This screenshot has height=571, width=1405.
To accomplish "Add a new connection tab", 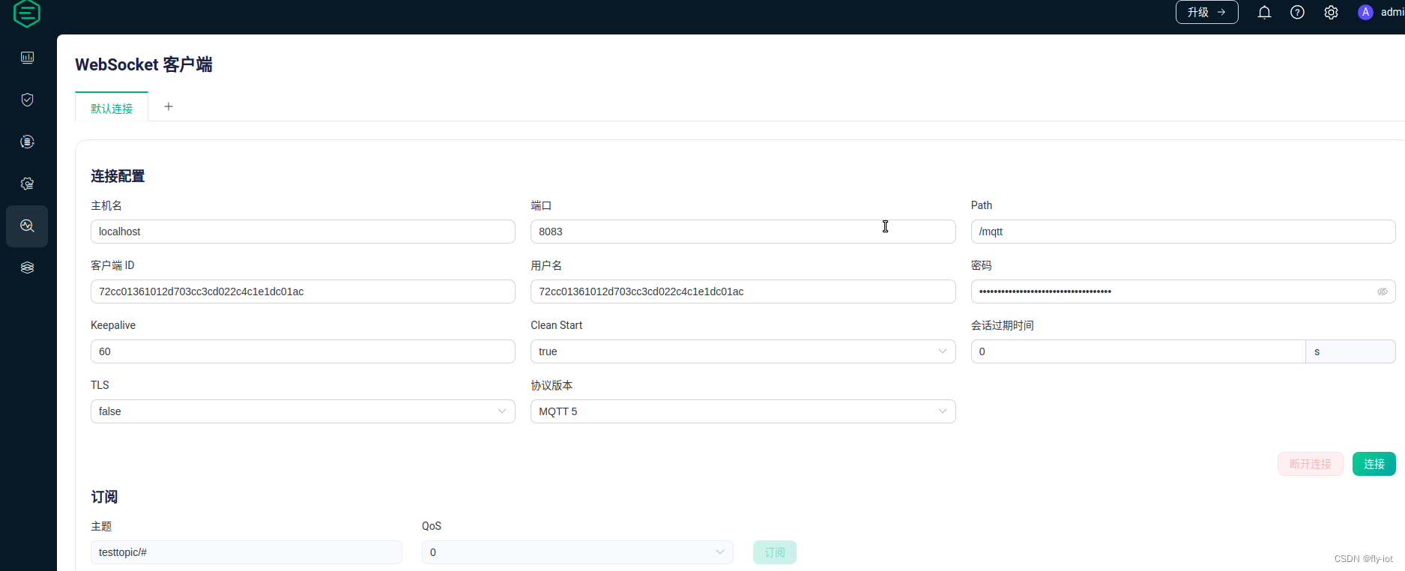I will click(x=169, y=106).
